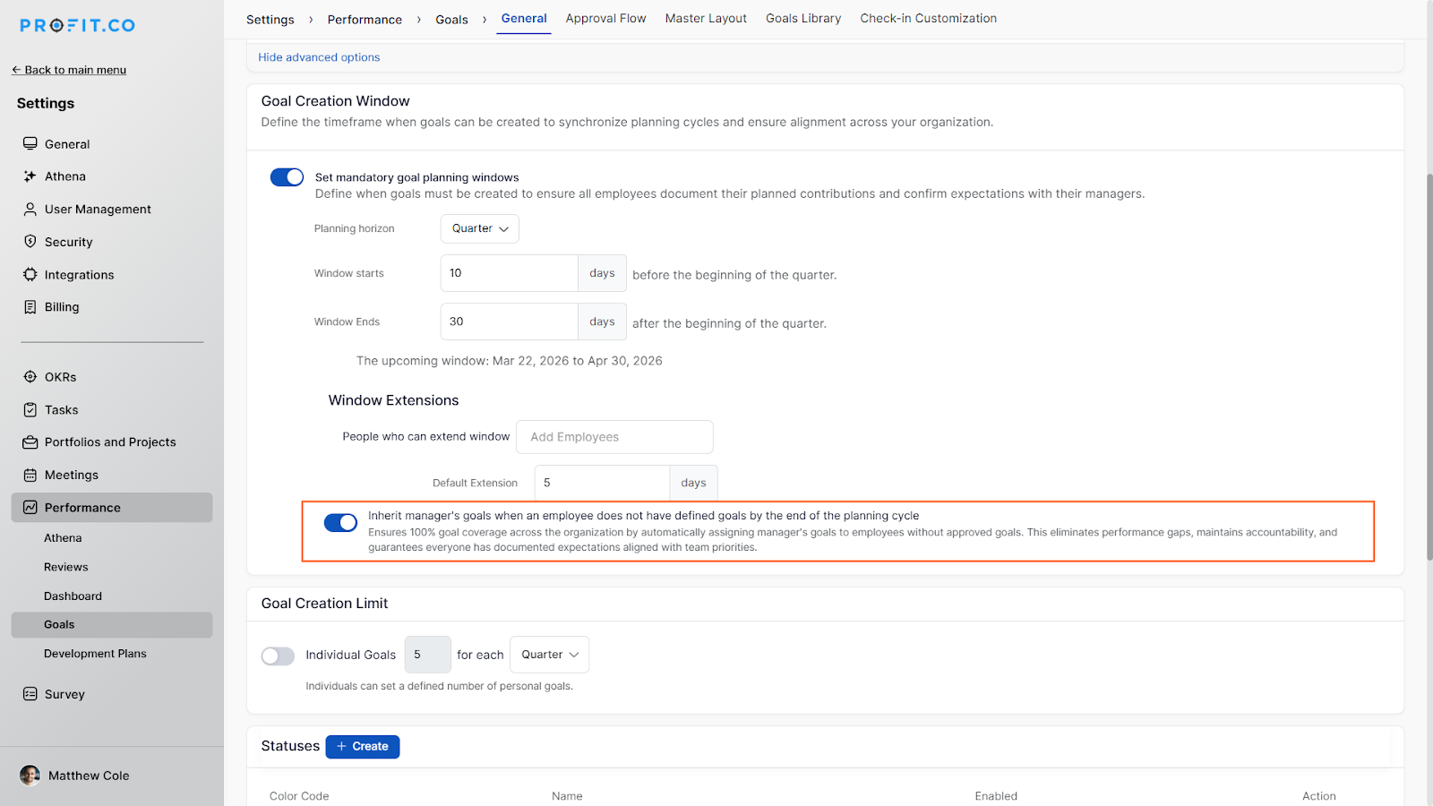Screen dimensions: 1433x806
Task: Click the Meetings calendar icon
Action: pyautogui.click(x=30, y=476)
